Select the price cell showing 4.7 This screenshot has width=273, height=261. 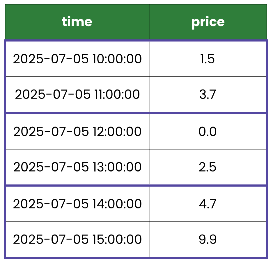[208, 204]
